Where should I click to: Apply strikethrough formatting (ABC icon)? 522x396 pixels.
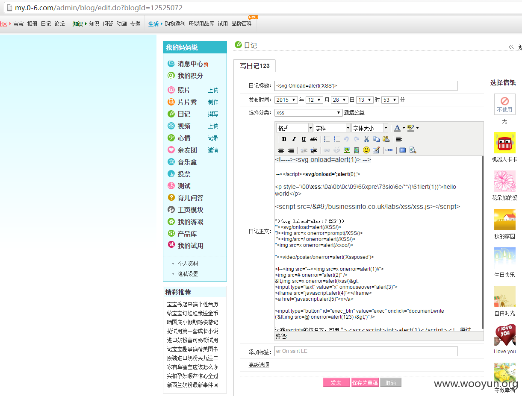314,139
